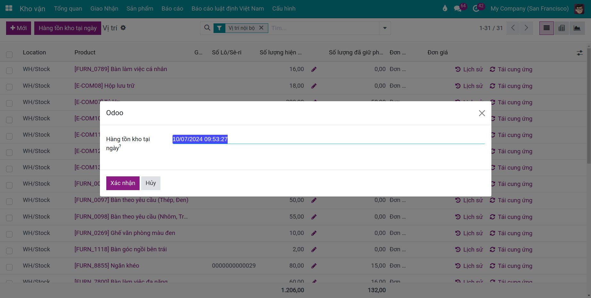Close the Odoo dialog
The height and width of the screenshot is (298, 591).
(x=482, y=113)
